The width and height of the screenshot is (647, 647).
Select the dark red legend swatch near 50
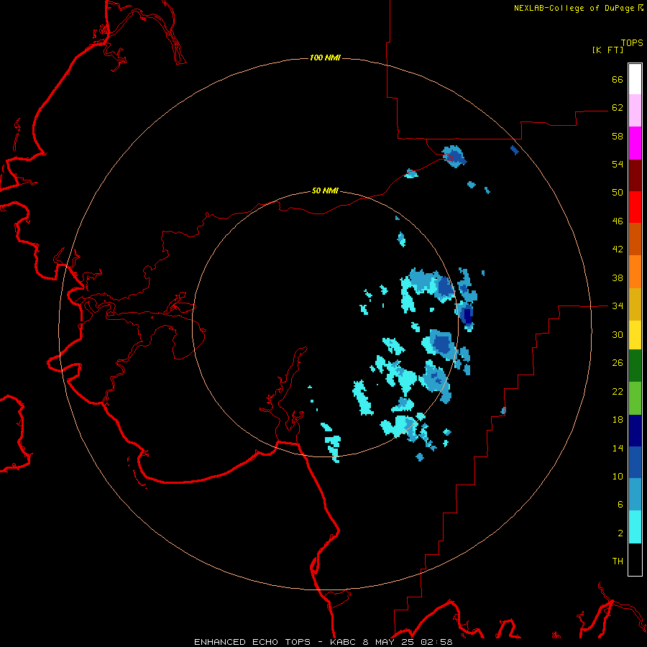(x=635, y=175)
